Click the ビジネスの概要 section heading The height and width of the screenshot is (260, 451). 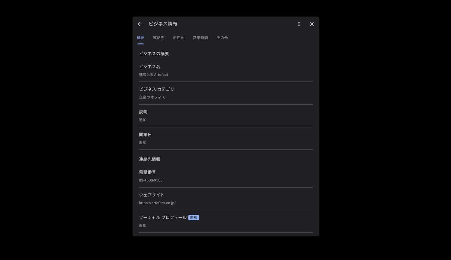coord(154,54)
